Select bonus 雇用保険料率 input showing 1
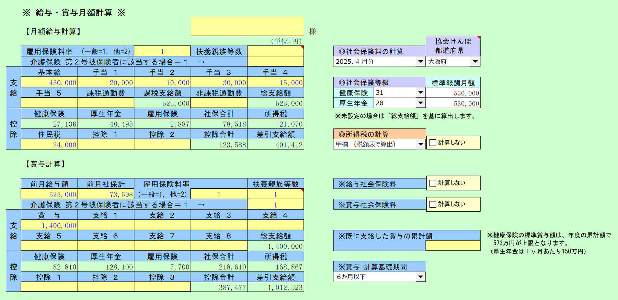The image size is (618, 300). pos(219,194)
